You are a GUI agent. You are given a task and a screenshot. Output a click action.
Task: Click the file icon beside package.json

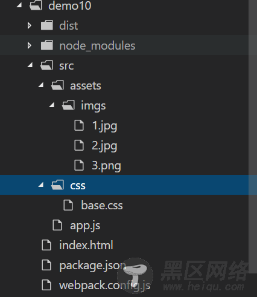click(x=46, y=265)
